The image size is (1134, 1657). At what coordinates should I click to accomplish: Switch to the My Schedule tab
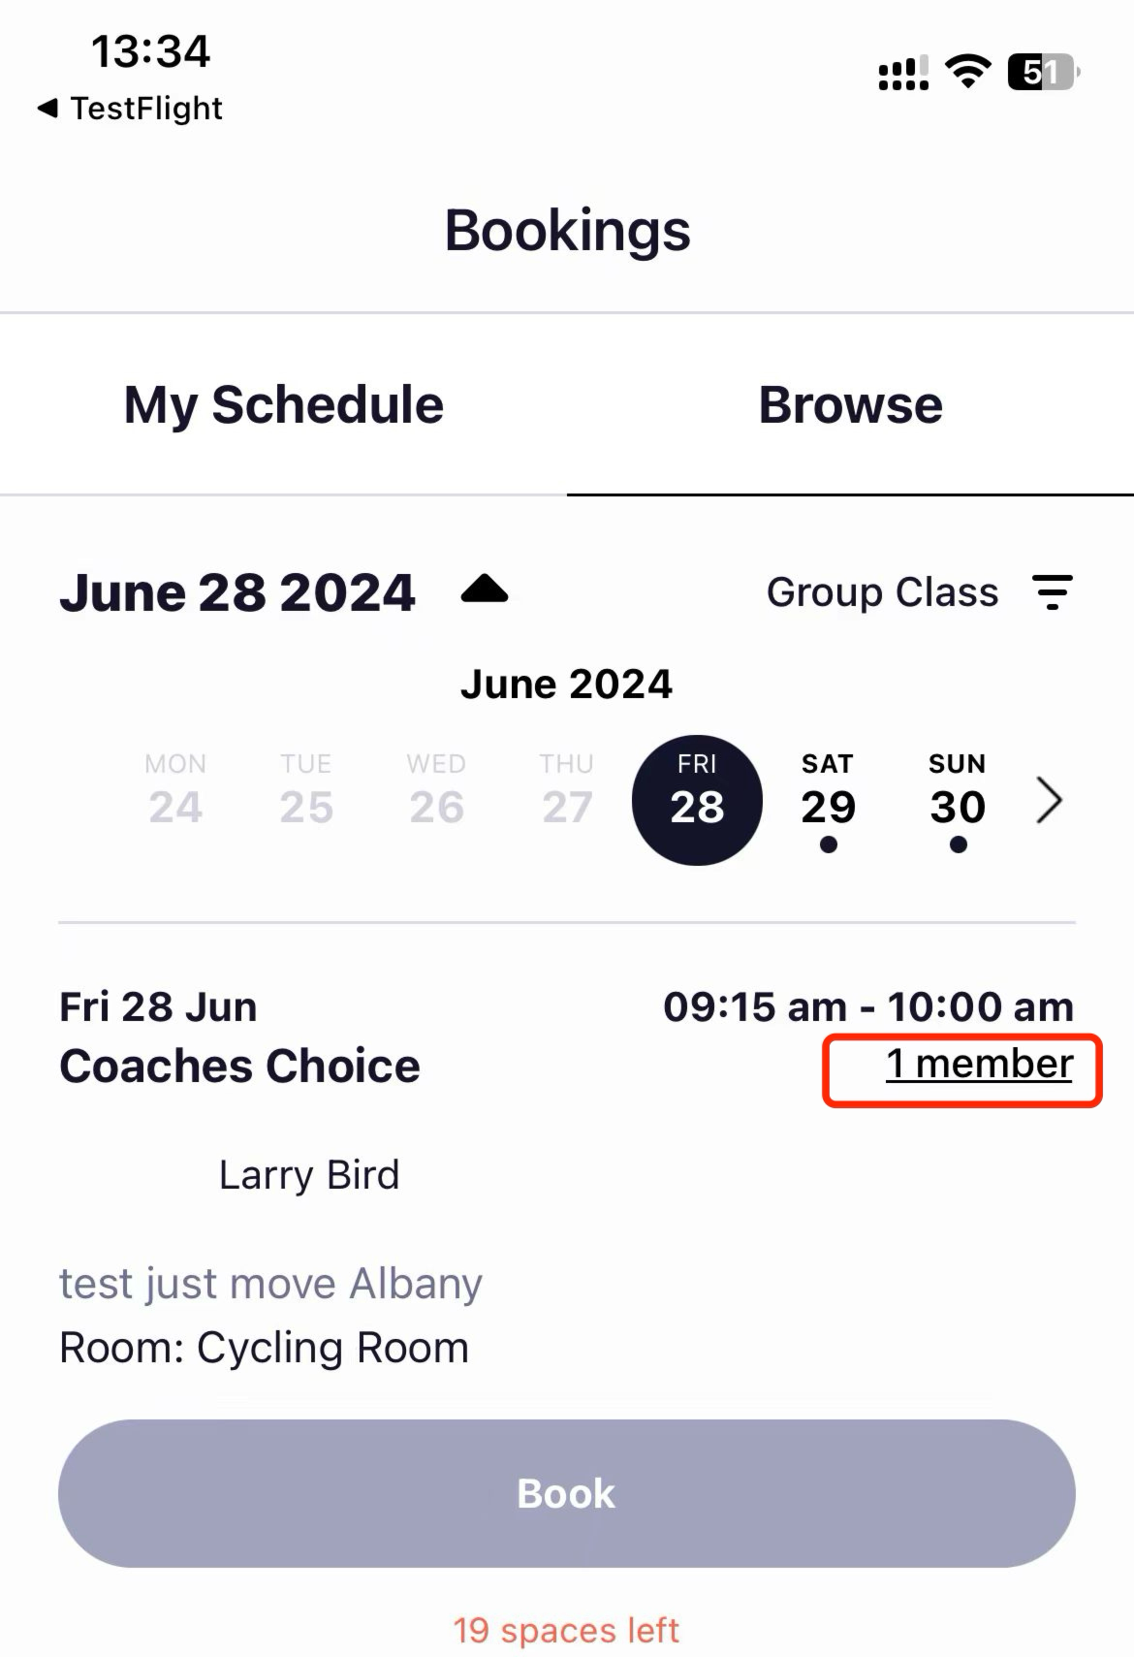coord(283,404)
